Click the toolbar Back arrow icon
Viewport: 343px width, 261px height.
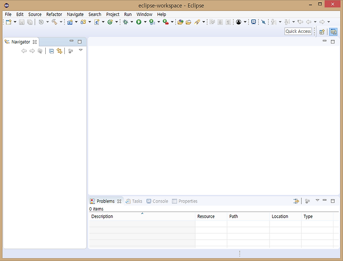pos(309,22)
